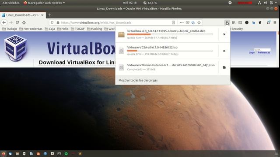This screenshot has width=280, height=157.
Task: Open the Helix bookmarks folder
Action: point(63,29)
